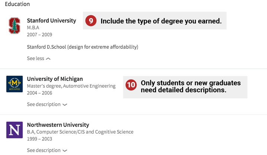Open the University of Michigan title link
Image resolution: width=267 pixels, height=155 pixels.
[55, 79]
